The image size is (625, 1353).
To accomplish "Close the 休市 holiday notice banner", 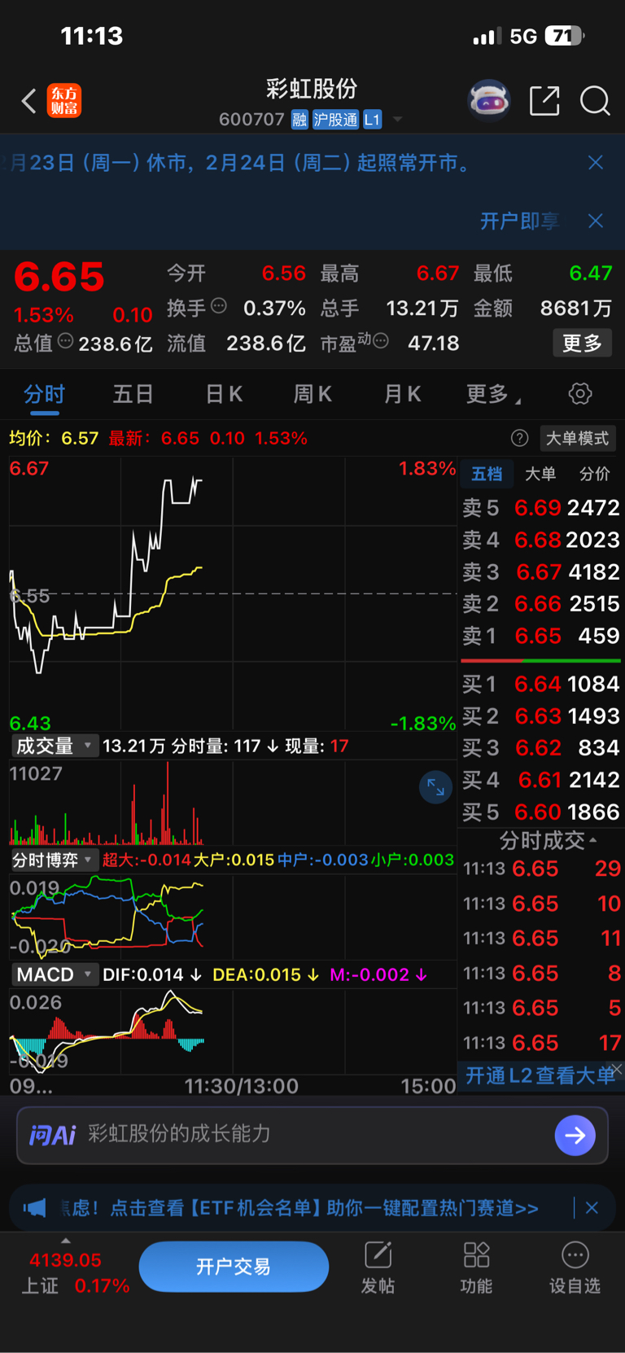I will [x=596, y=163].
